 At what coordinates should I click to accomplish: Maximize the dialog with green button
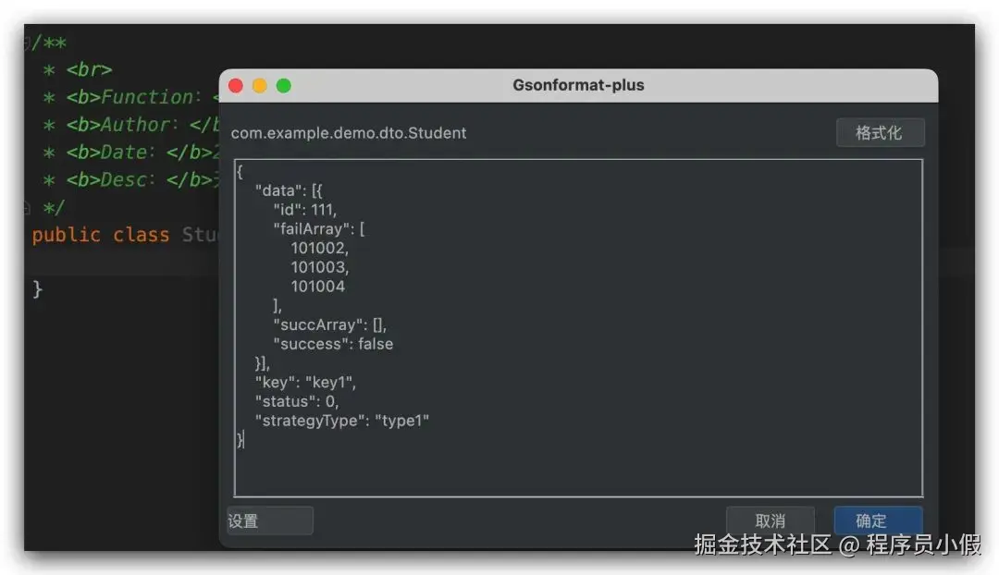pos(284,85)
